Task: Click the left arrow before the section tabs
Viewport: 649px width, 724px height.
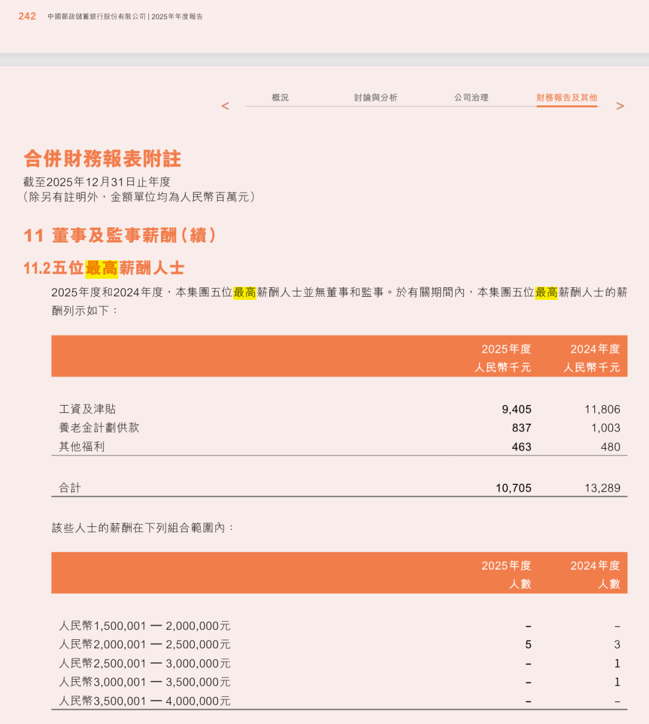Action: tap(225, 106)
